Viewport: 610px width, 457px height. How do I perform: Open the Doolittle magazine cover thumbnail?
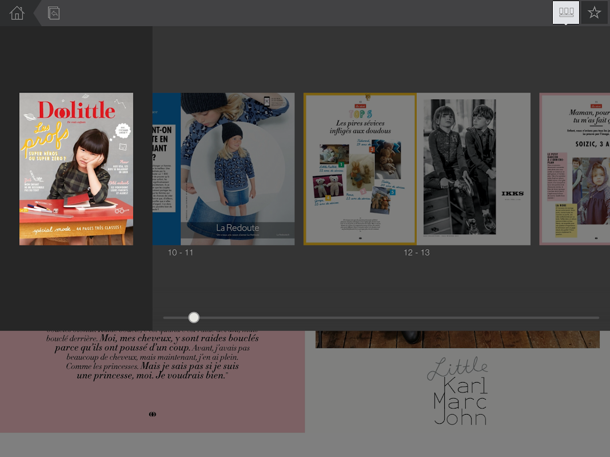click(x=76, y=169)
